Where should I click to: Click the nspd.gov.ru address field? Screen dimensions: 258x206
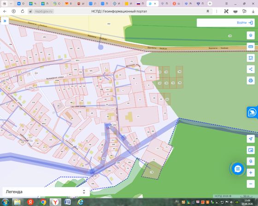(x=44, y=11)
